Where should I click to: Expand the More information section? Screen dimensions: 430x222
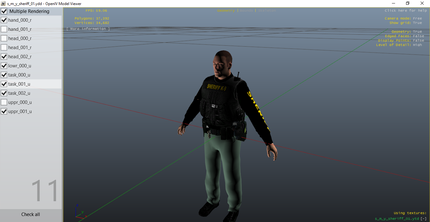coord(88,29)
